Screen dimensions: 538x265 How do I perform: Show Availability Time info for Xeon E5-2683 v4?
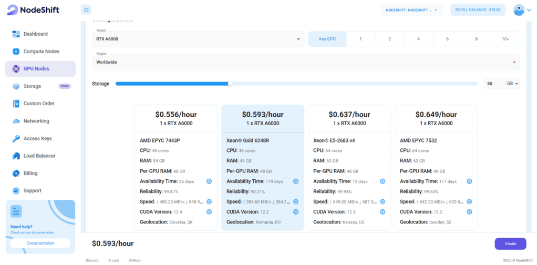point(382,181)
